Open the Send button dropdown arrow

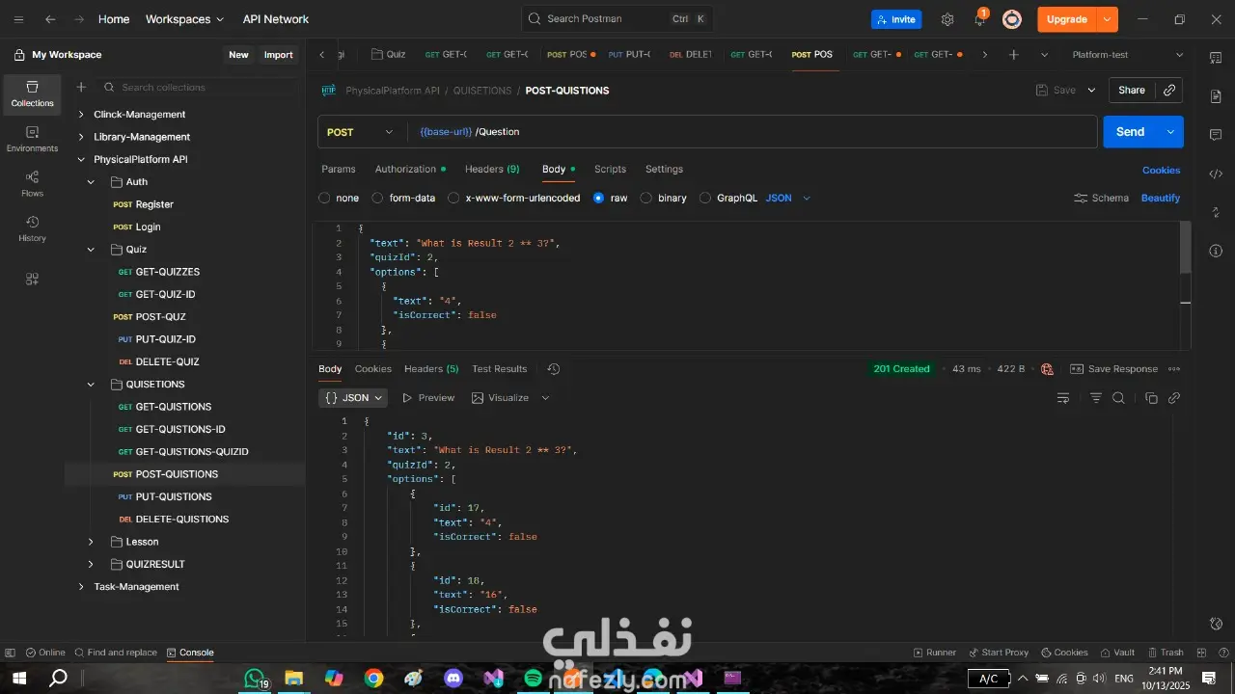(1170, 132)
